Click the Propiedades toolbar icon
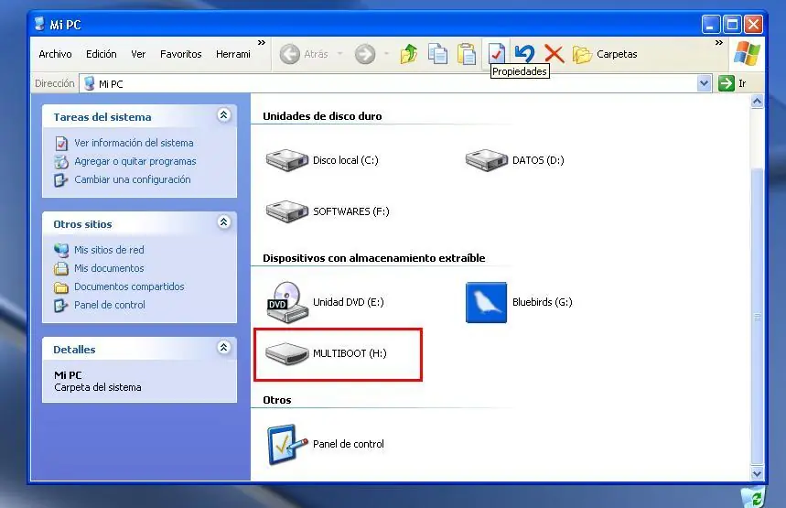786x508 pixels. click(x=496, y=53)
